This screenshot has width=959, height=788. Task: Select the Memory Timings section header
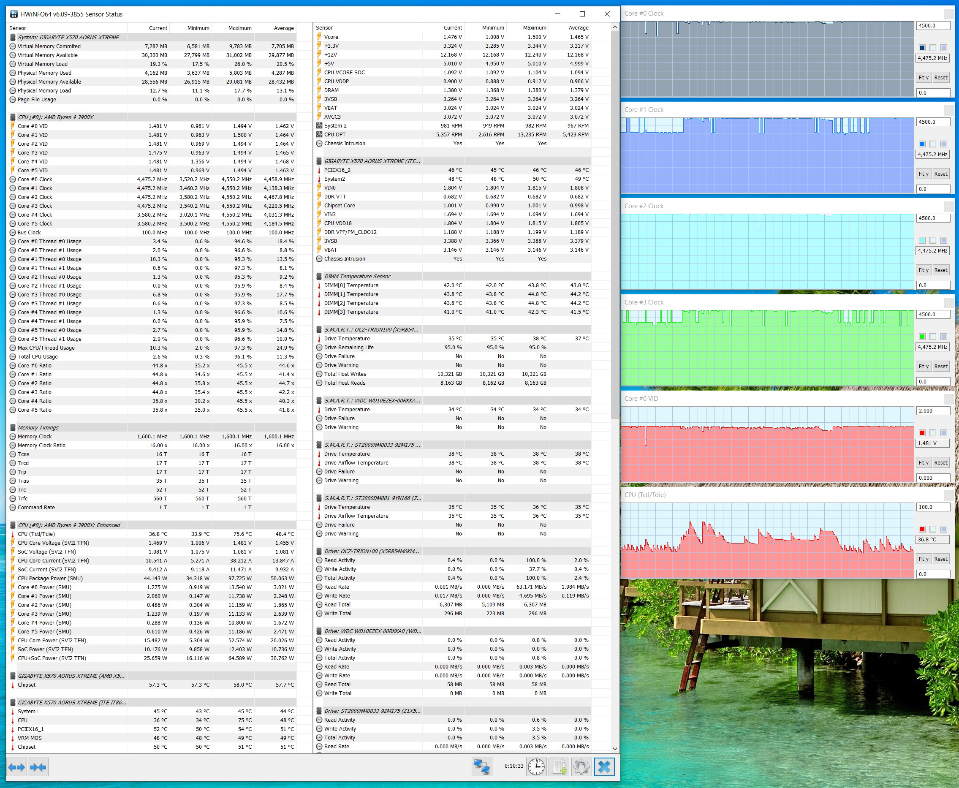click(38, 428)
